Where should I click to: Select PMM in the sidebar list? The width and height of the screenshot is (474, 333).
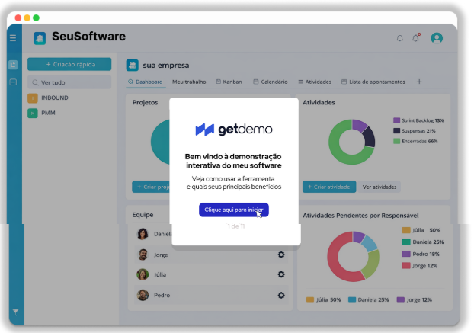pyautogui.click(x=48, y=113)
